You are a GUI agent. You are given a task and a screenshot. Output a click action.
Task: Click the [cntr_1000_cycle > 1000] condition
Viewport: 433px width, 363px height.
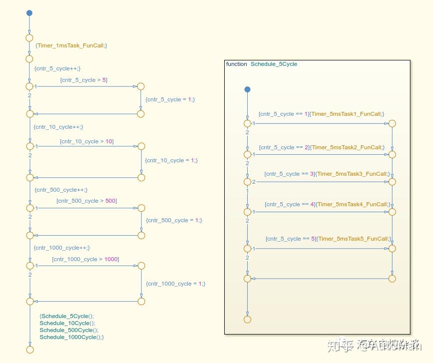[85, 259]
